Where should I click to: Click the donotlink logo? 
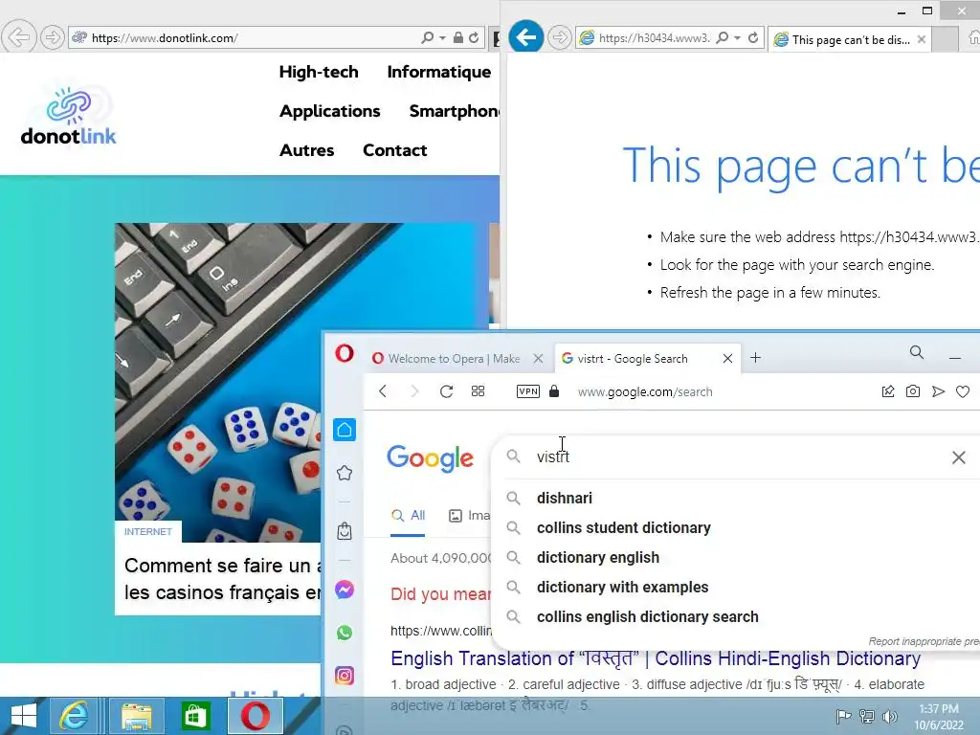[x=68, y=116]
